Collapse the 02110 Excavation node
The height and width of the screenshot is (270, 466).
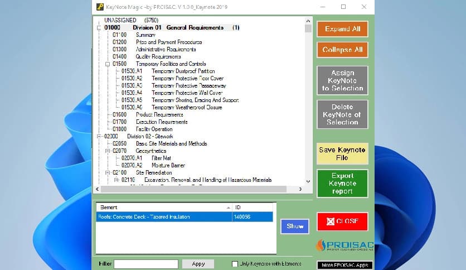click(x=116, y=180)
